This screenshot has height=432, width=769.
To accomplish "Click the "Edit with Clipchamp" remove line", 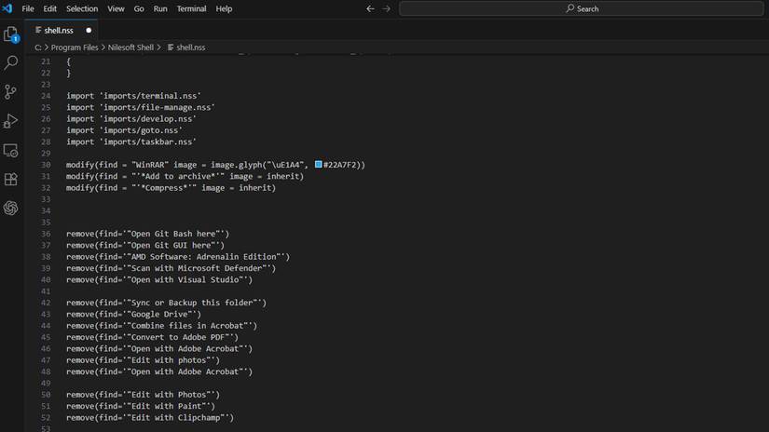I will click(150, 418).
